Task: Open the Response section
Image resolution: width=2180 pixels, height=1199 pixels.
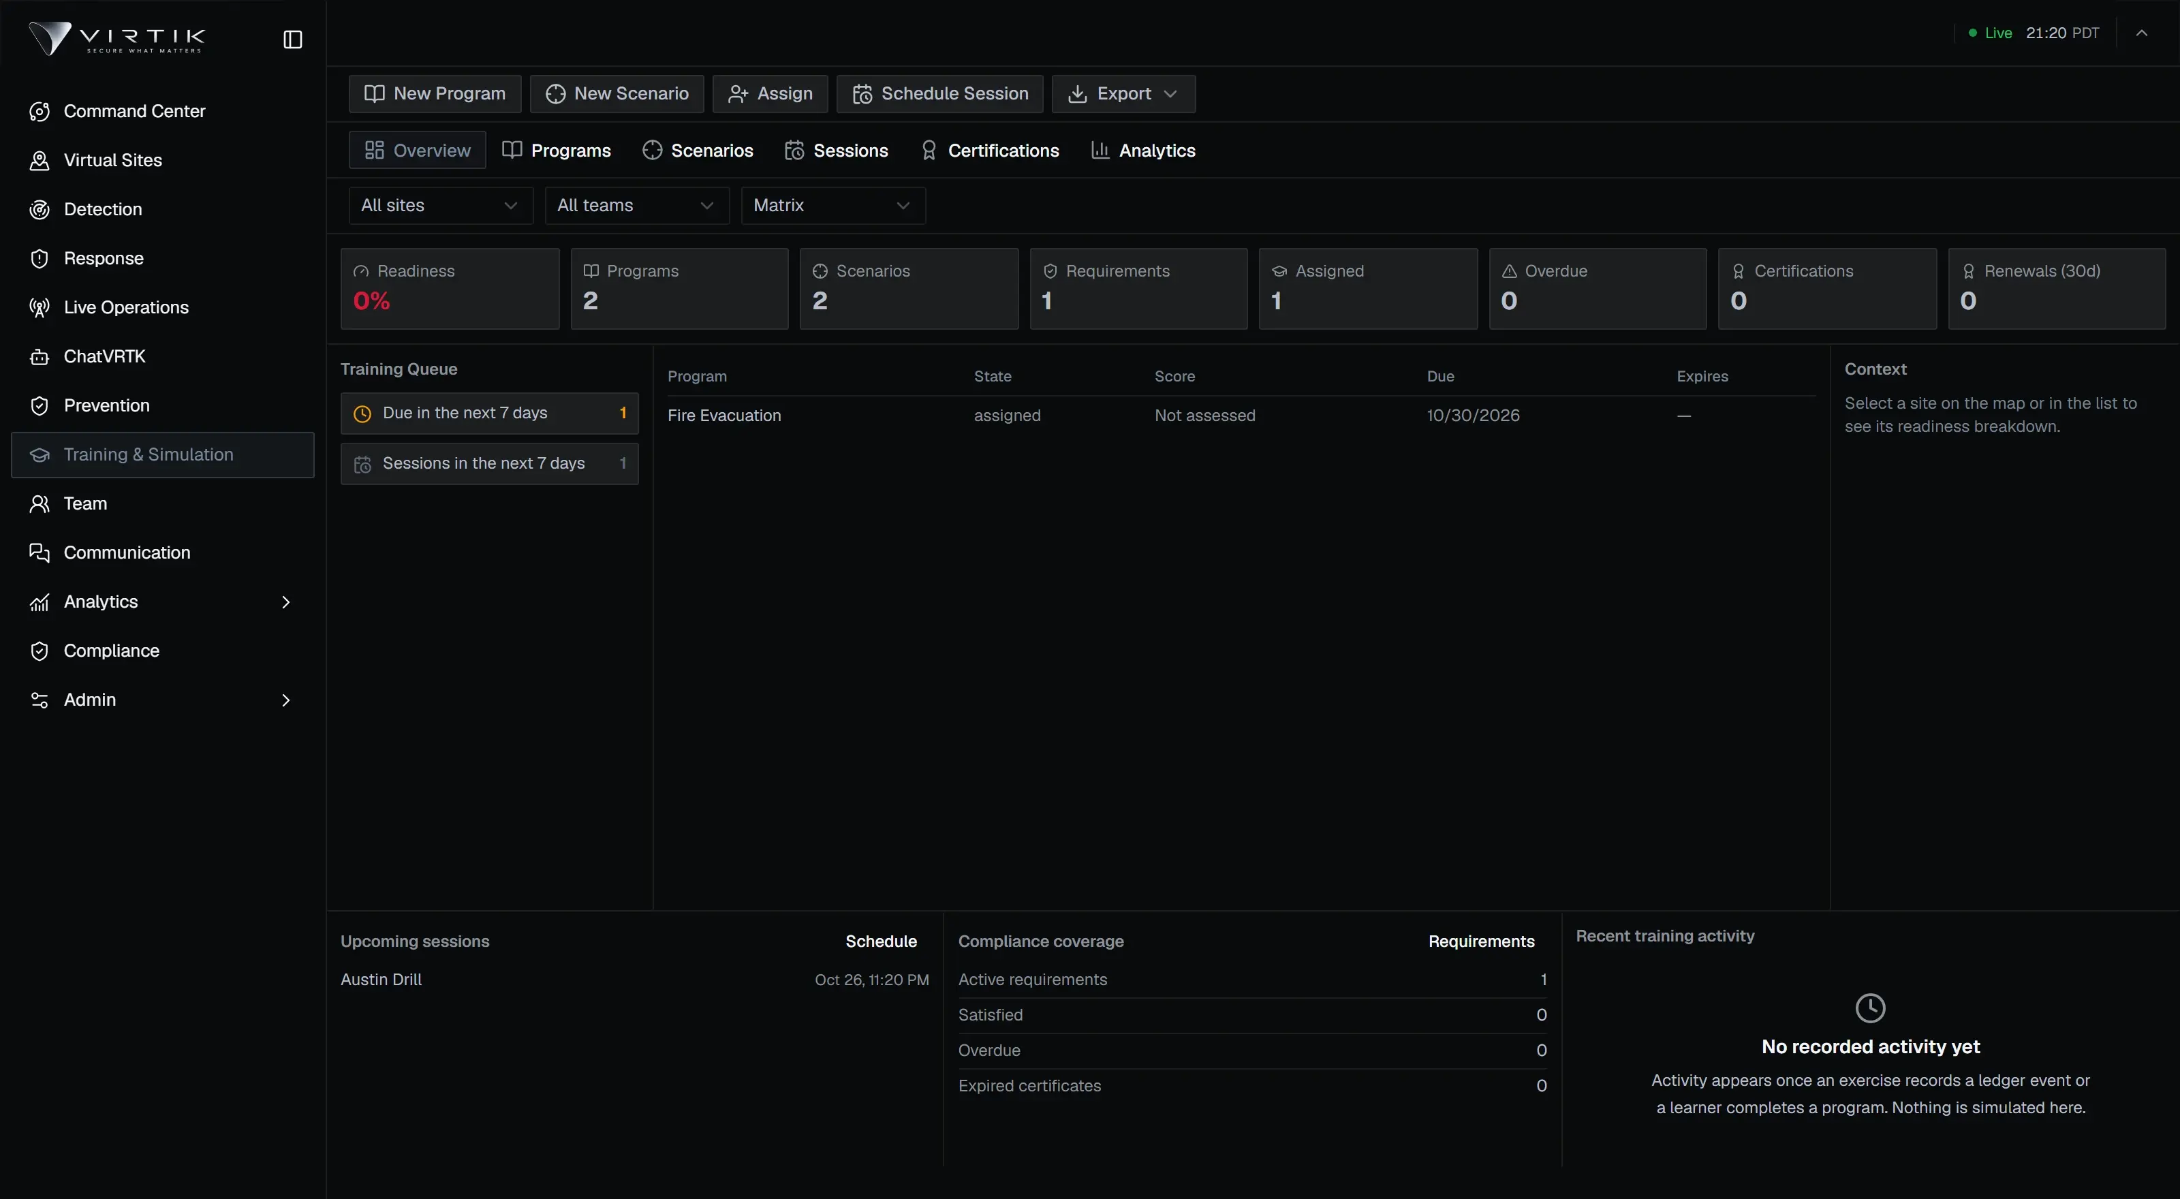Action: click(163, 258)
